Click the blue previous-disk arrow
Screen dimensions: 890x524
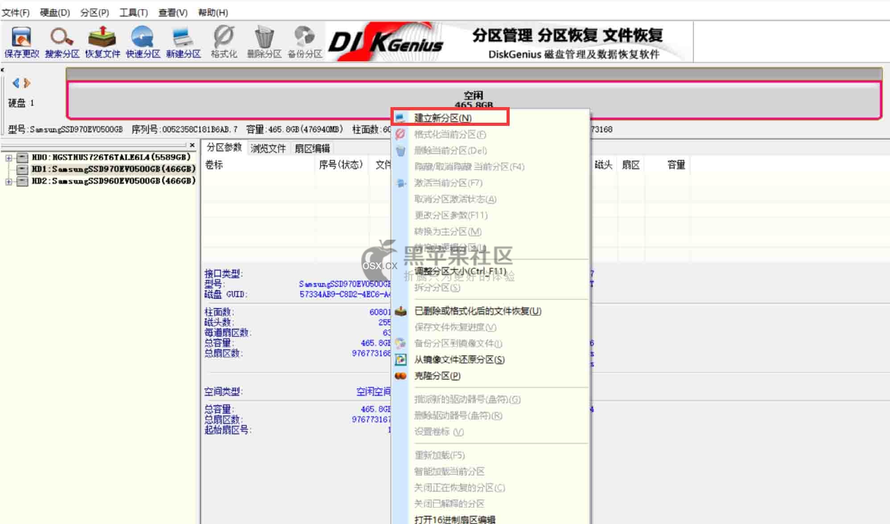[16, 83]
